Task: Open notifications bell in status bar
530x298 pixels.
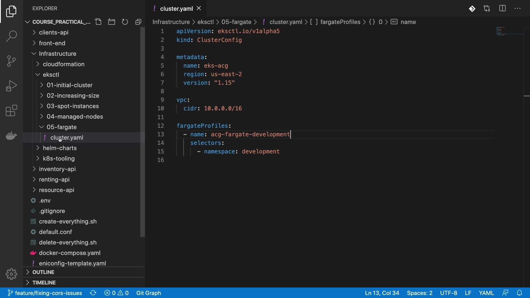Action: click(x=520, y=293)
